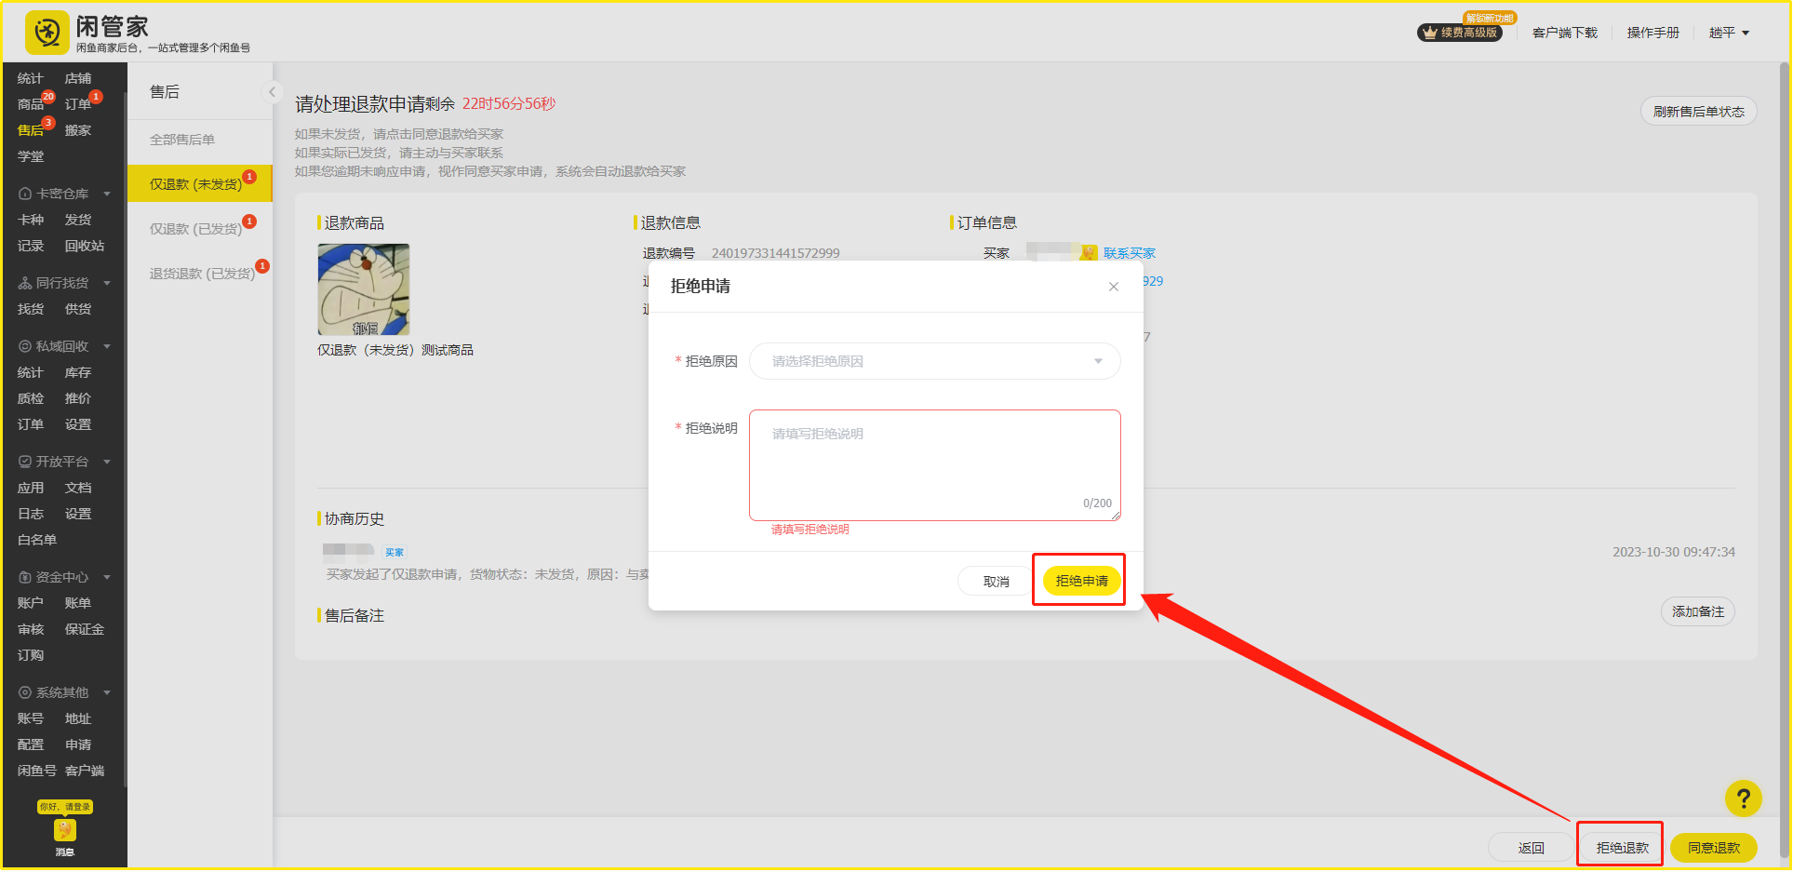The image size is (1793, 872).
Task: Focus the 拒绝说明 text area
Action: point(934,464)
